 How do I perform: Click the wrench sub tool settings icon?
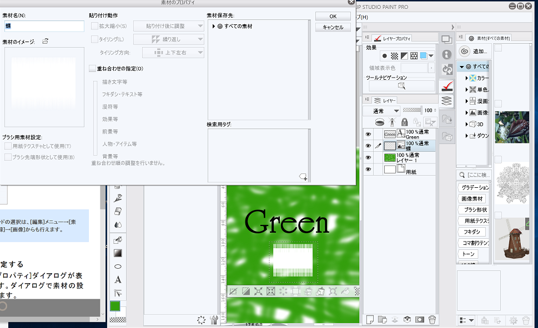tap(214, 320)
